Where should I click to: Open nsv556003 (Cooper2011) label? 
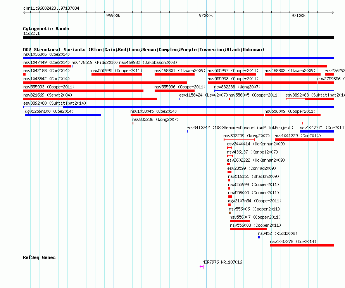pos(254,193)
